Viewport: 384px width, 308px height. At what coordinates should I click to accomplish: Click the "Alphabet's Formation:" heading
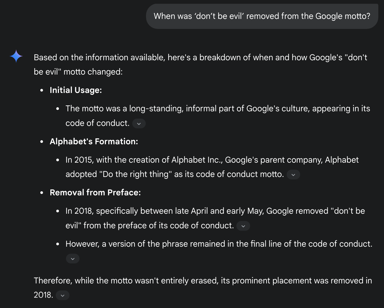click(x=94, y=142)
